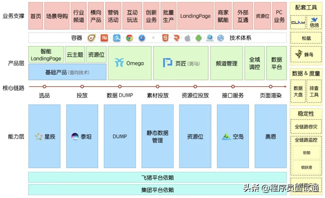Click the 飞猪平台依赖 bar
The width and height of the screenshot is (325, 198).
click(x=157, y=177)
